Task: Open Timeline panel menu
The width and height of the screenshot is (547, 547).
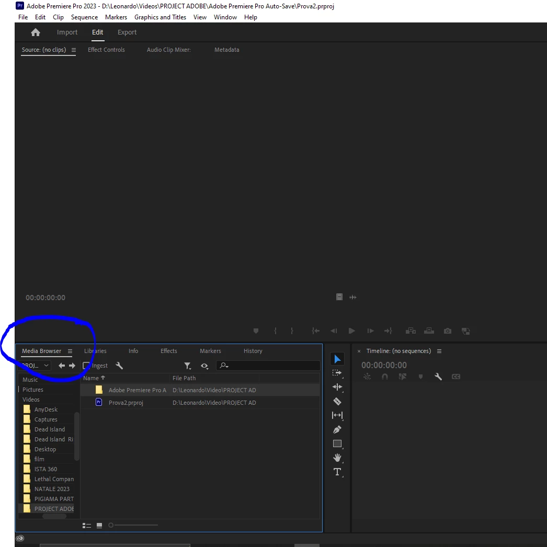Action: 439,351
